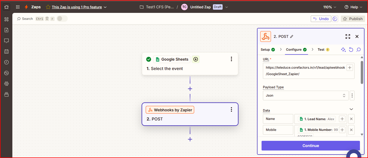Click the URL input field
368x158 pixels.
(309, 71)
